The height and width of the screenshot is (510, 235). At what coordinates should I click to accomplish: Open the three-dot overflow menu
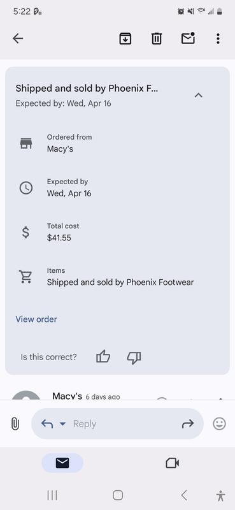pyautogui.click(x=218, y=39)
